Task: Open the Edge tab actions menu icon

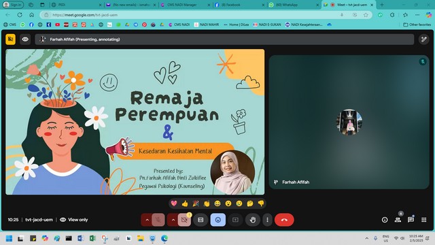Action: [42, 5]
